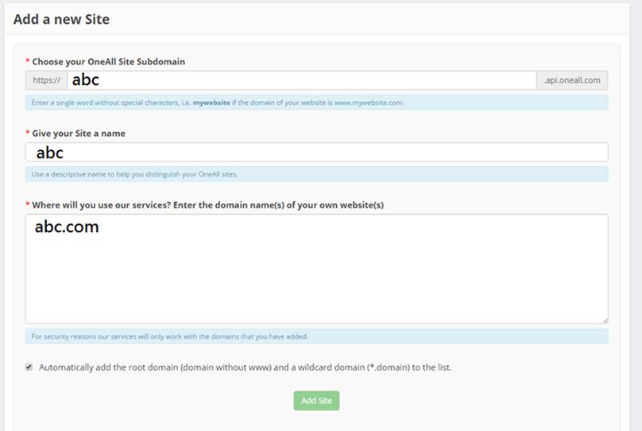Click the .api.oneall.com suffix box
The height and width of the screenshot is (431, 642).
pos(572,80)
